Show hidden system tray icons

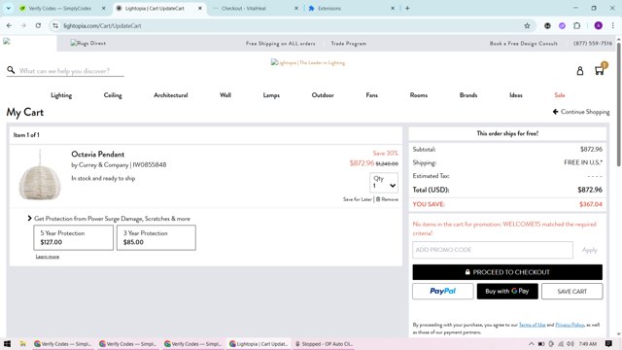pos(532,344)
